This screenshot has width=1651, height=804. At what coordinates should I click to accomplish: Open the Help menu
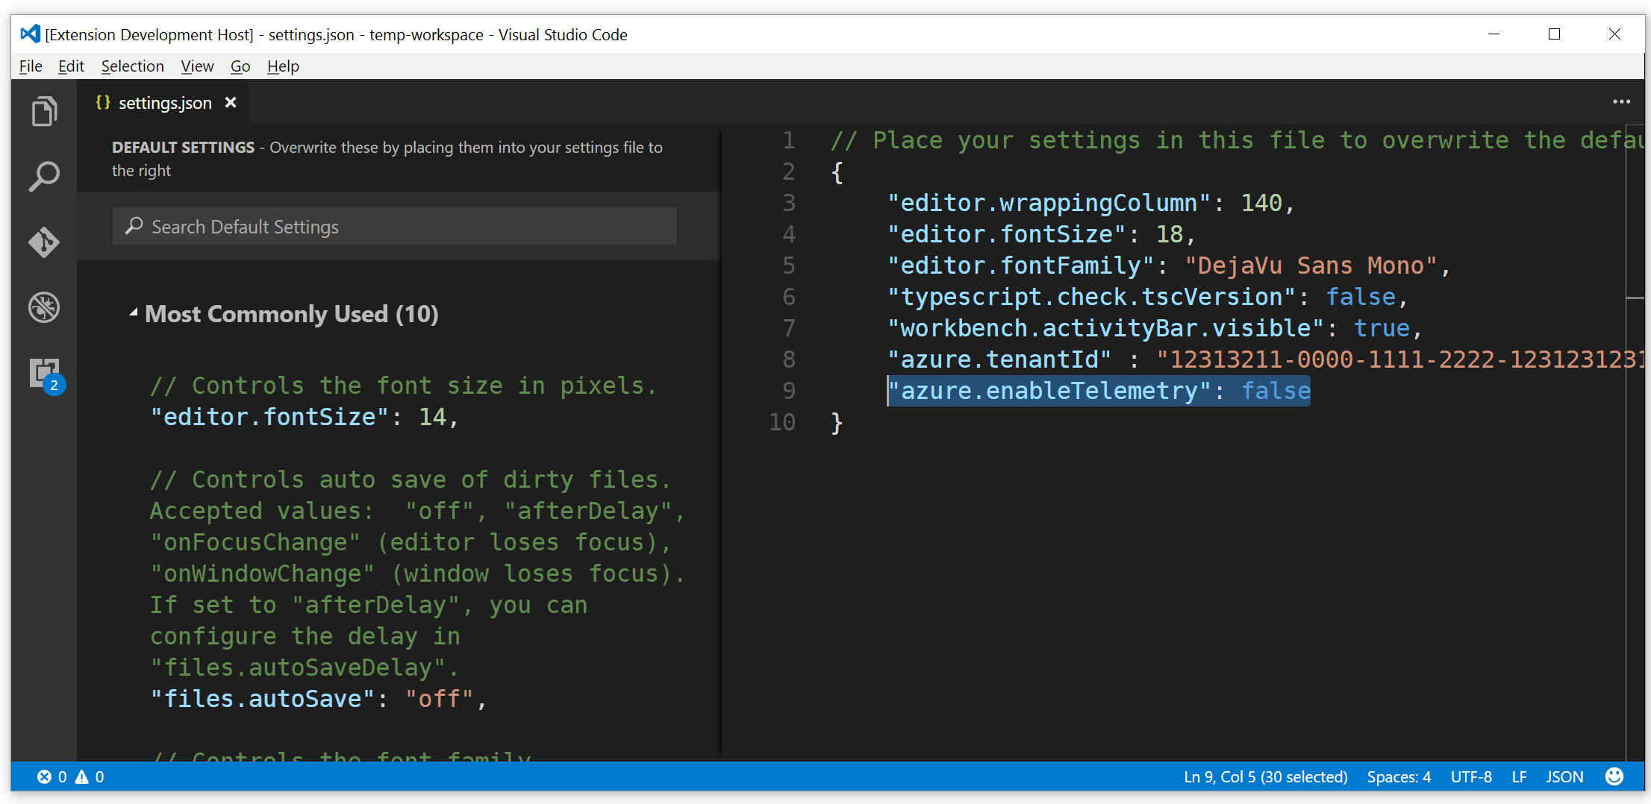283,66
